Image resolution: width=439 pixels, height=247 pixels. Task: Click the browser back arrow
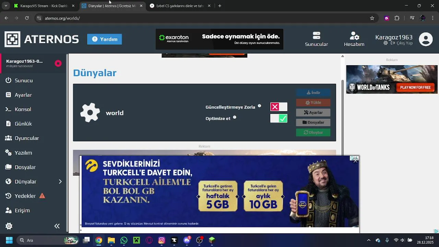(x=6, y=18)
